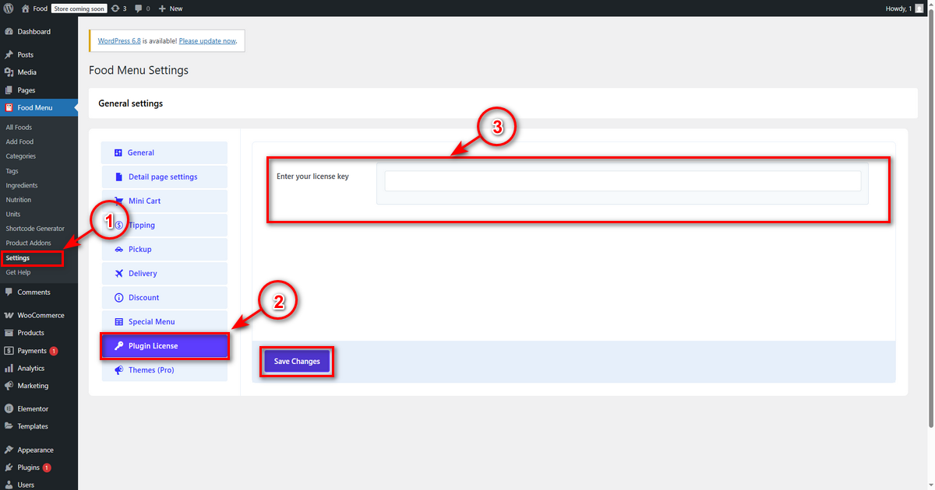This screenshot has height=490, width=935.
Task: Click the New plus icon in admin bar
Action: coord(162,9)
